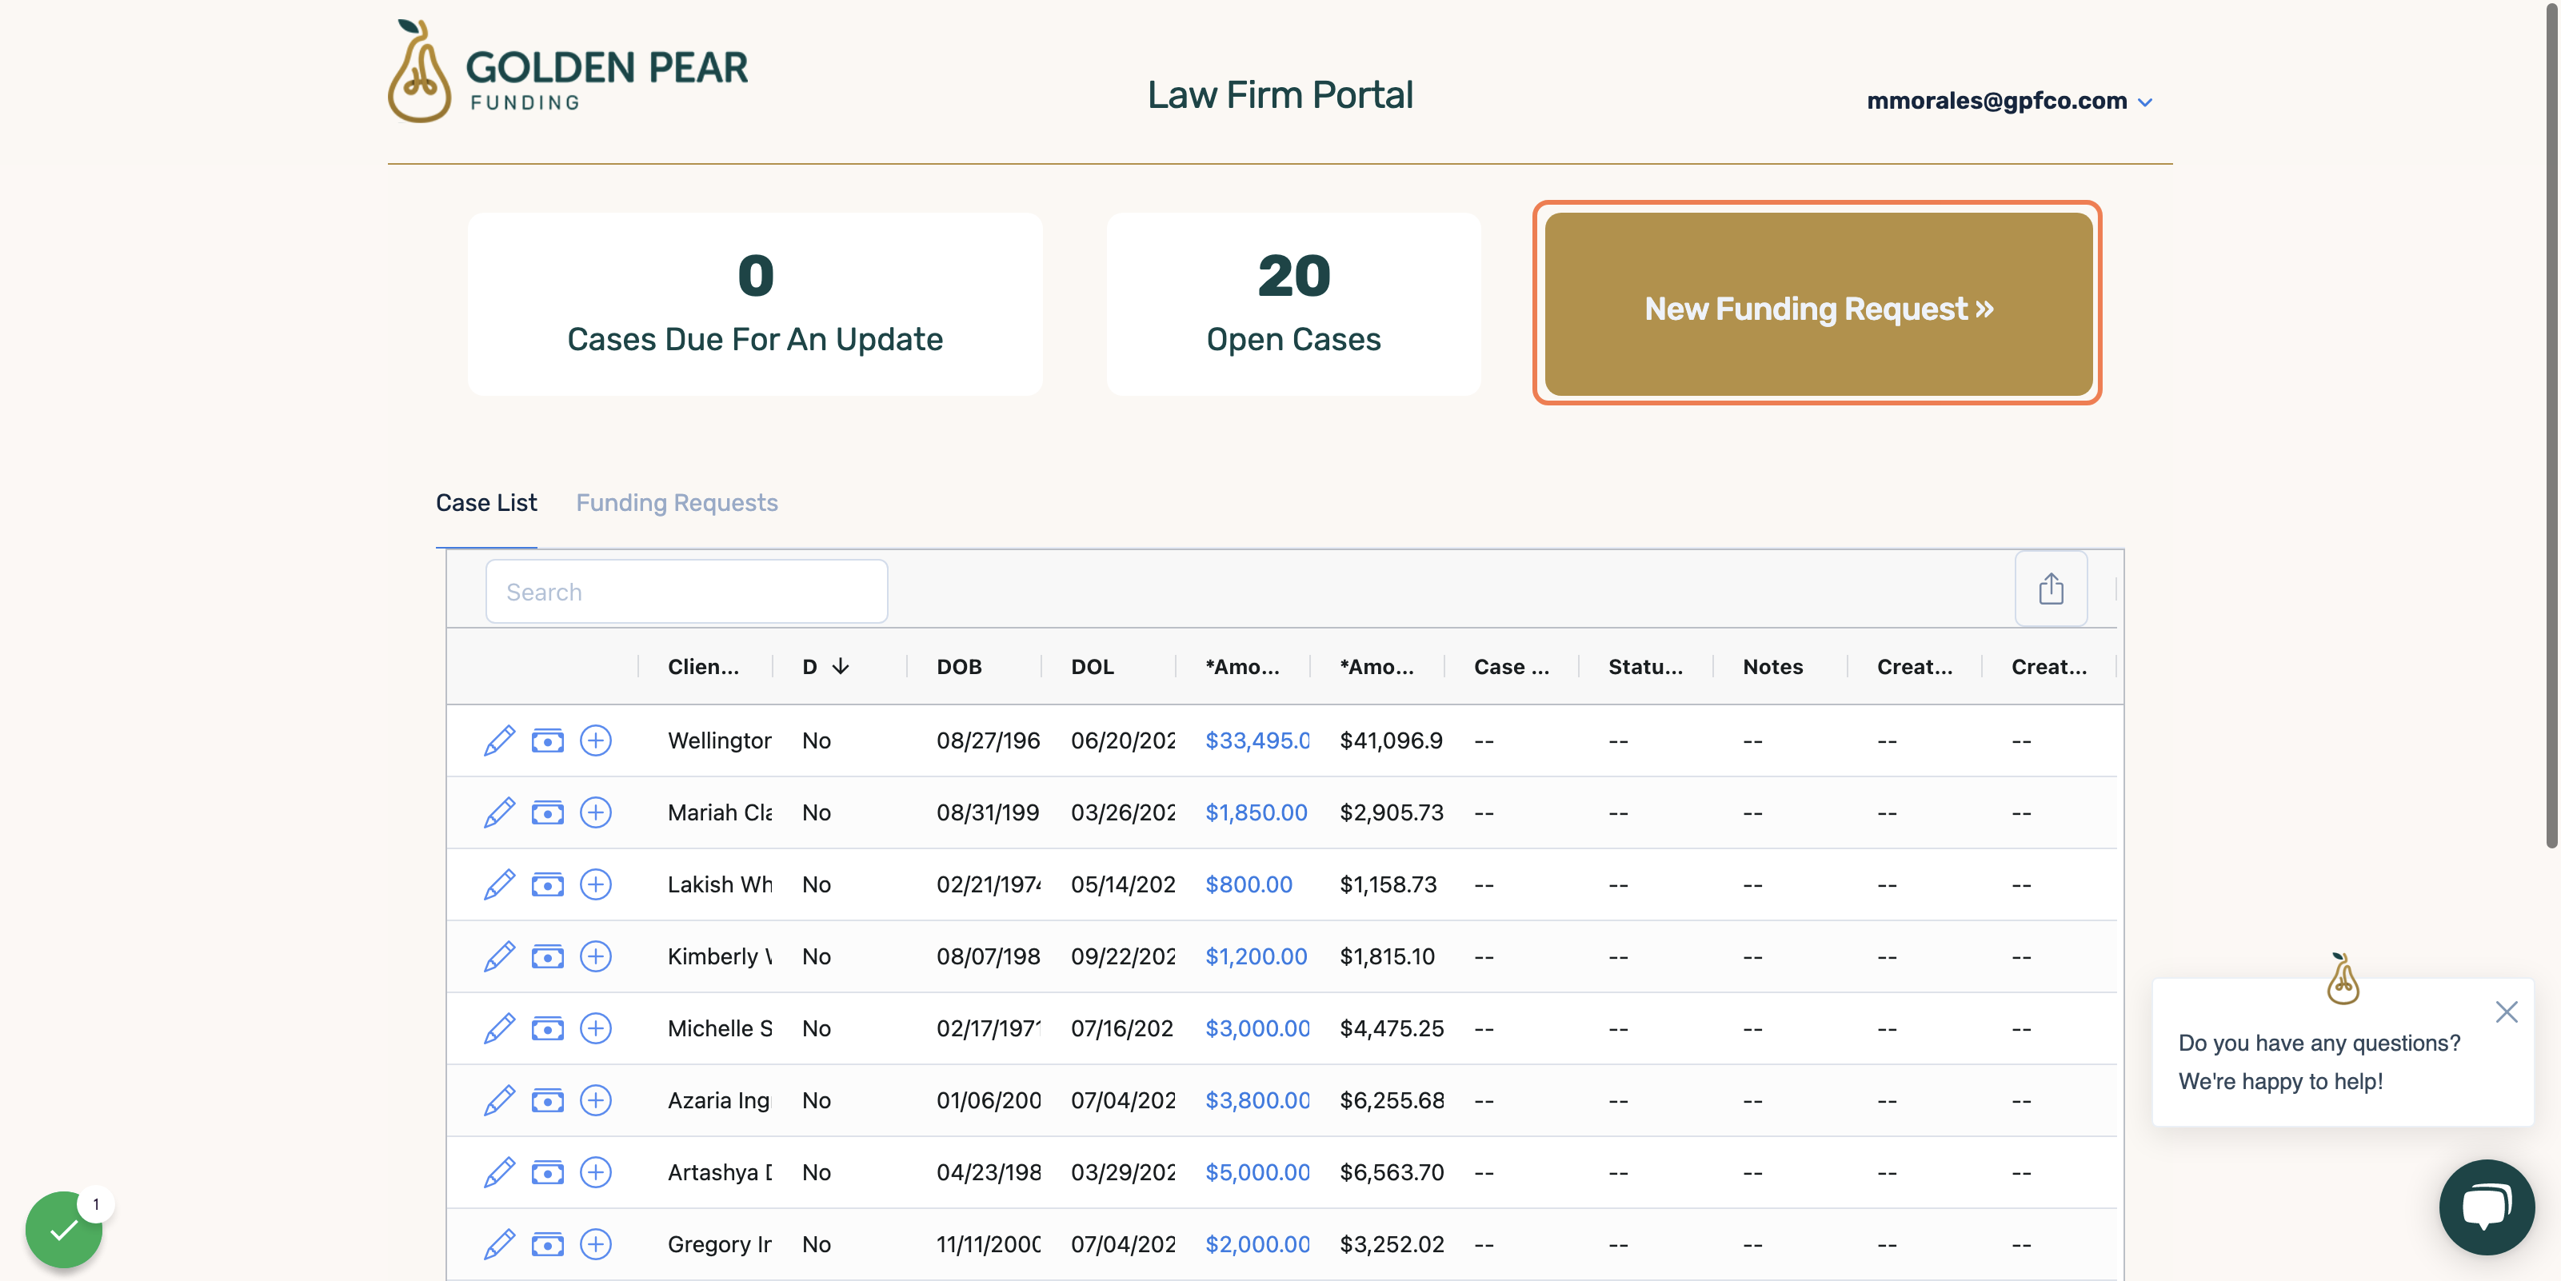Click the pencil edit icon for Wellington
Viewport: 2561px width, 1281px height.
point(499,740)
